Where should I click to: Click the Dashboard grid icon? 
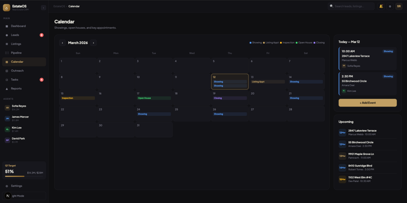coord(7,26)
